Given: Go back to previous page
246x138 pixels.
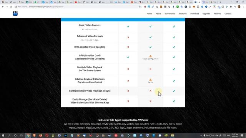Looking at the screenshot, I should [x=3, y=7].
